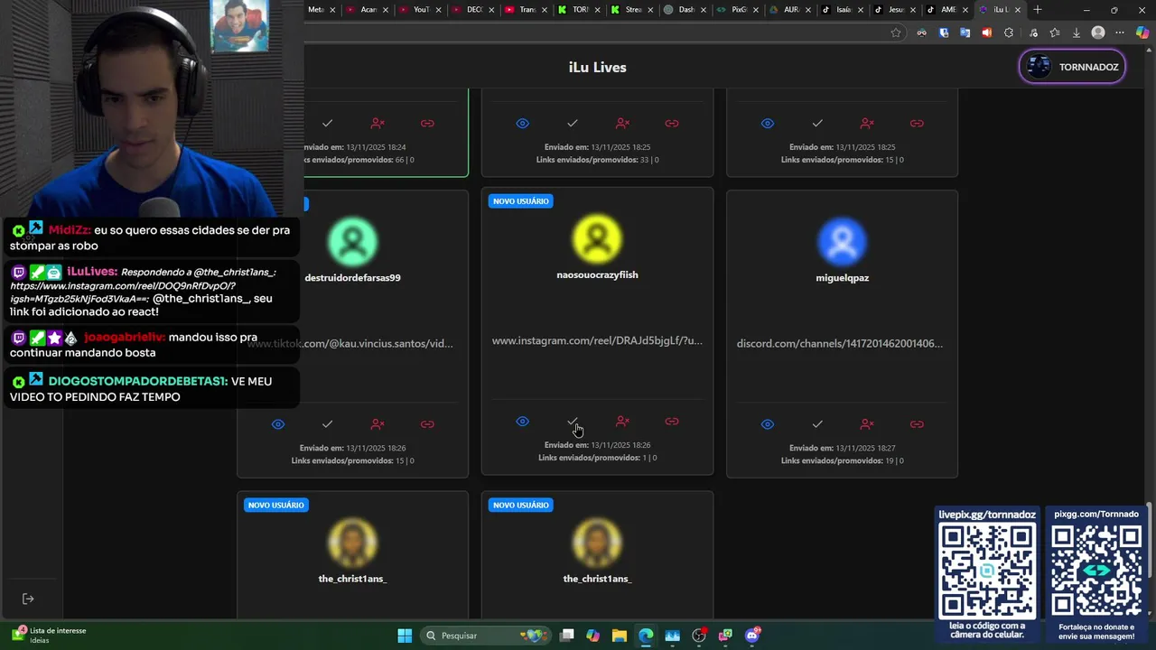The height and width of the screenshot is (650, 1156).
Task: Open the Windows Start menu
Action: (x=405, y=636)
